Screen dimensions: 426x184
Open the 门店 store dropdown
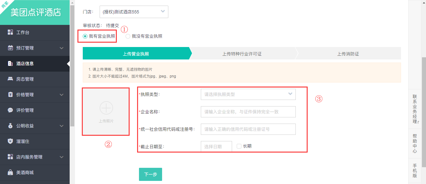point(134,12)
